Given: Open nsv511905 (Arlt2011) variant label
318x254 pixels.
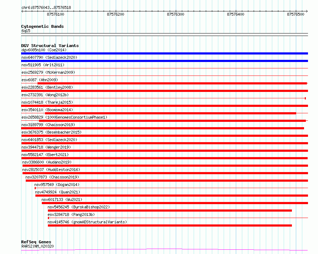Looking at the screenshot, I should (x=43, y=65).
